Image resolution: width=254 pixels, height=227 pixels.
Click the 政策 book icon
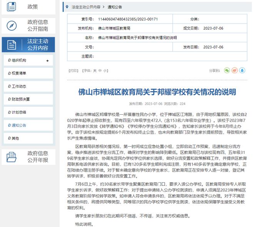click(11, 7)
